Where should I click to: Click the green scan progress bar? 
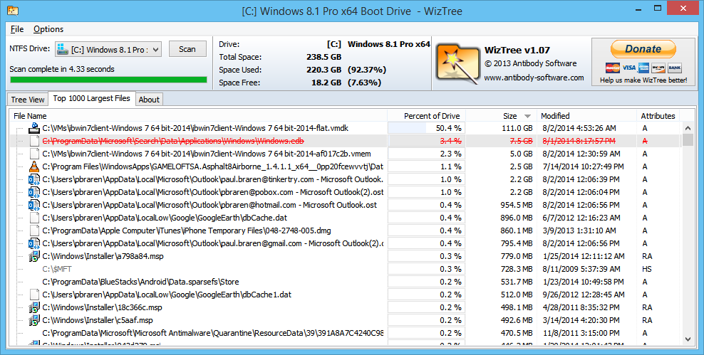[x=108, y=80]
